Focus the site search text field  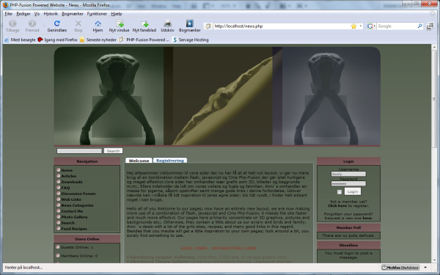(79, 151)
